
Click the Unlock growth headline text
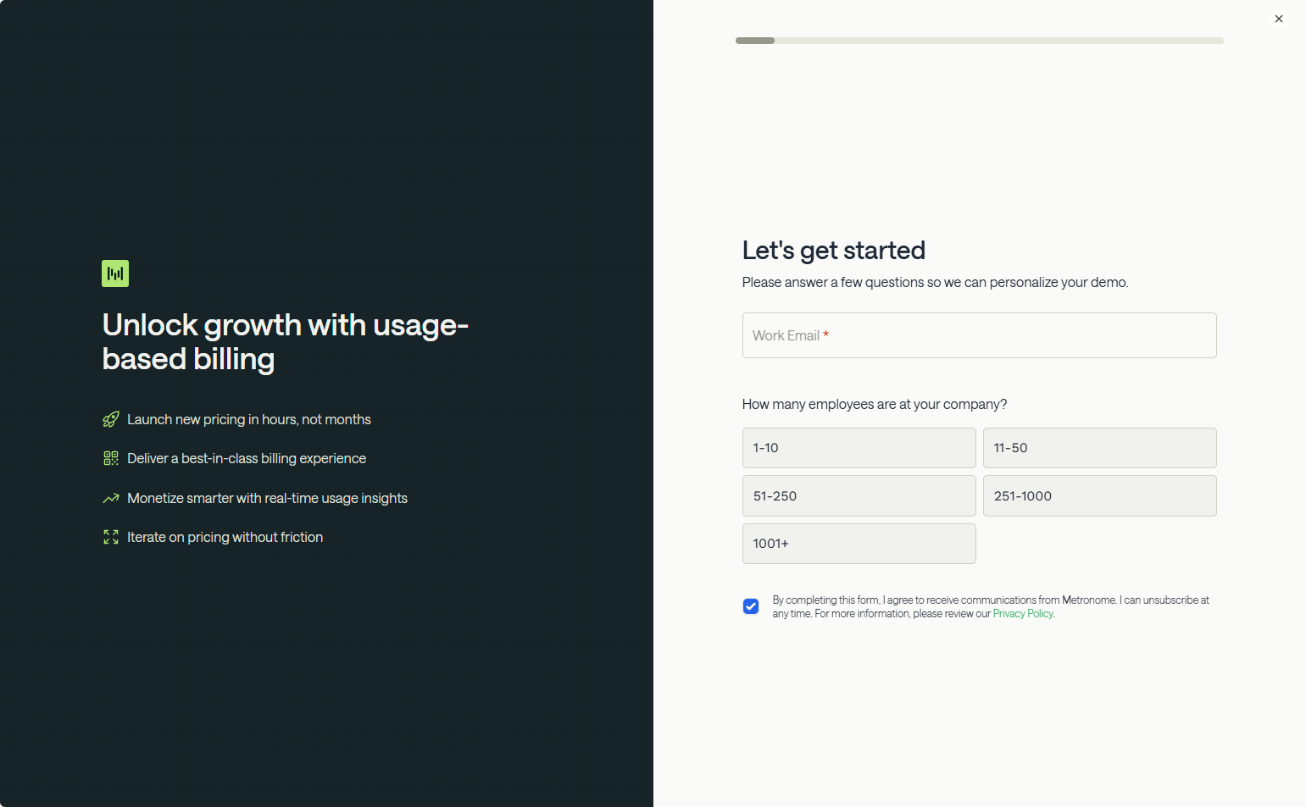[x=285, y=342]
